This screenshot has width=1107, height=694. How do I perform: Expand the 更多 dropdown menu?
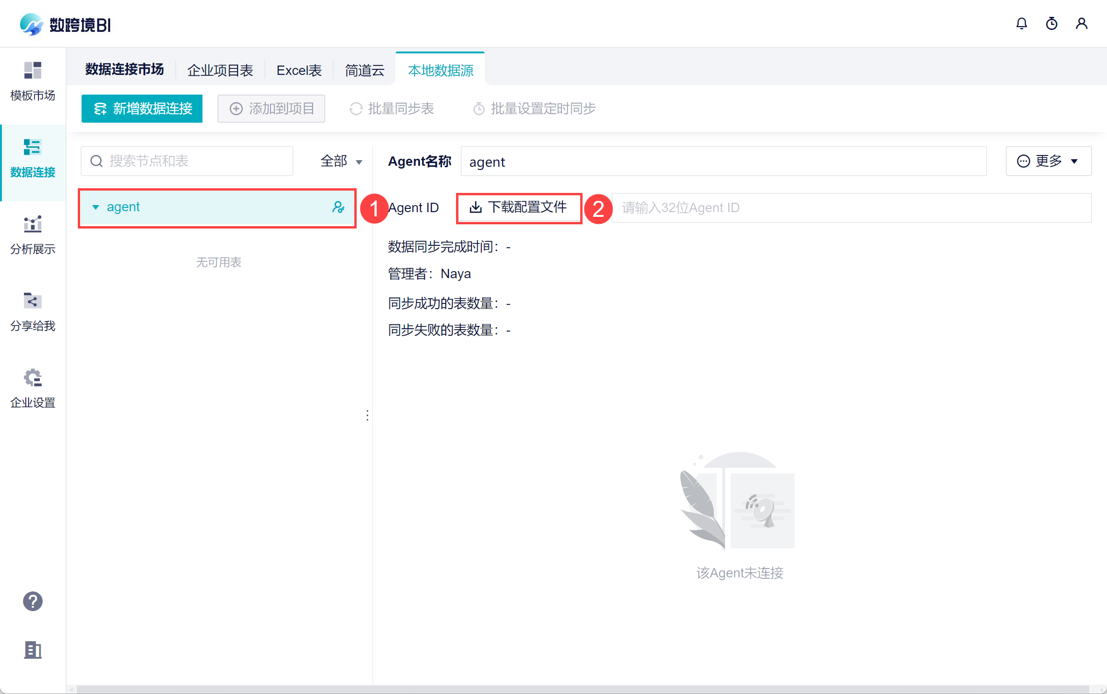point(1048,161)
